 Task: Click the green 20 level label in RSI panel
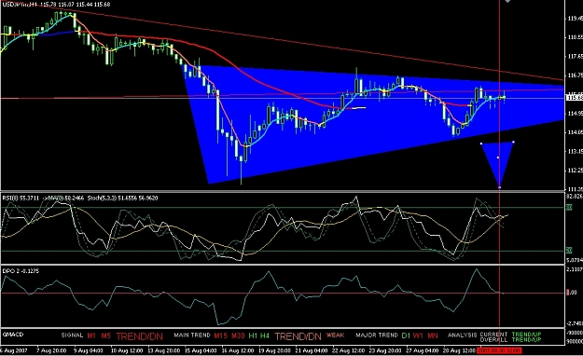[x=569, y=251]
